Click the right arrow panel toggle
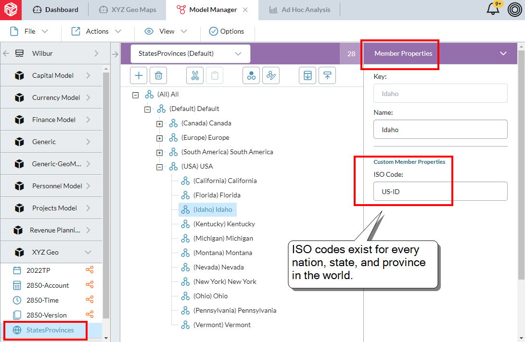525x342 pixels. point(115,54)
